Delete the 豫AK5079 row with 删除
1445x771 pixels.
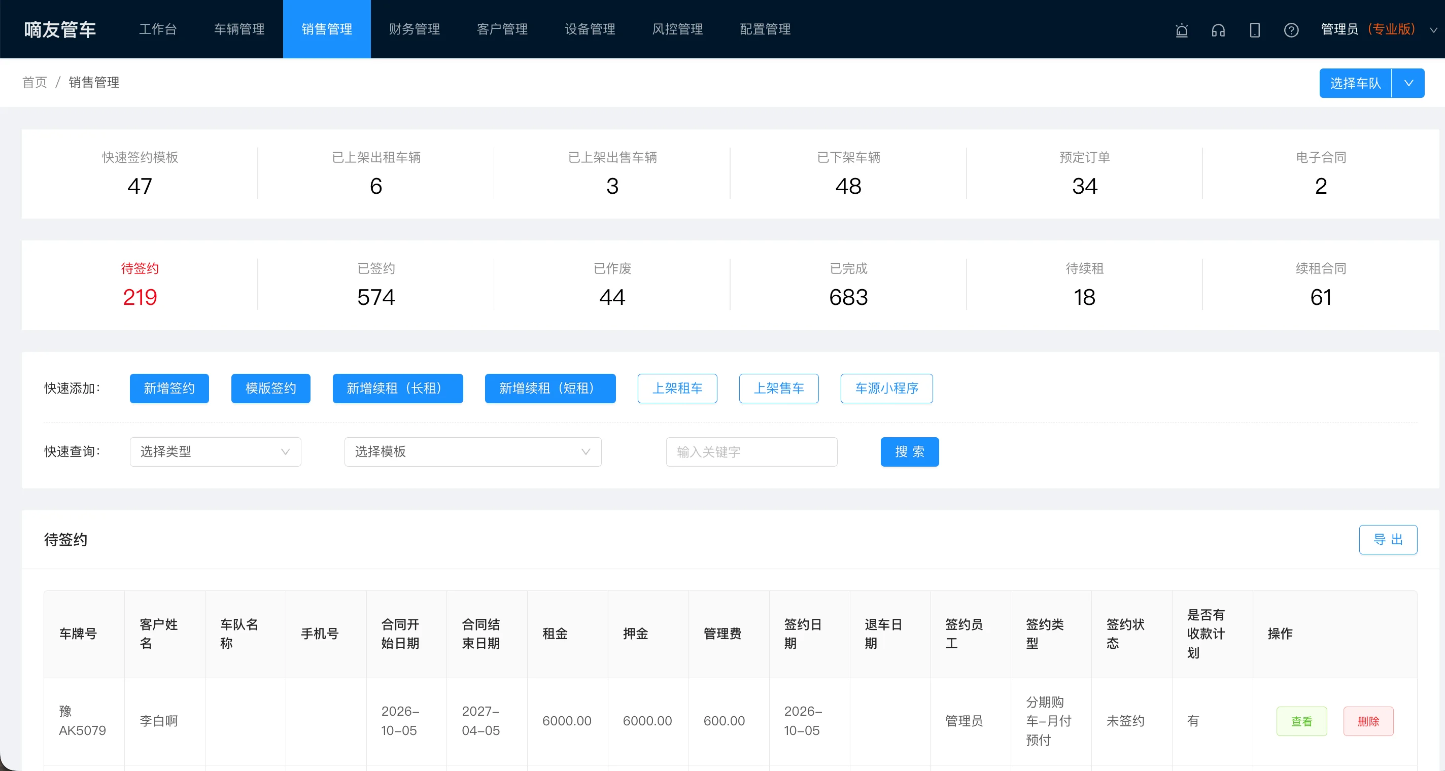1368,721
